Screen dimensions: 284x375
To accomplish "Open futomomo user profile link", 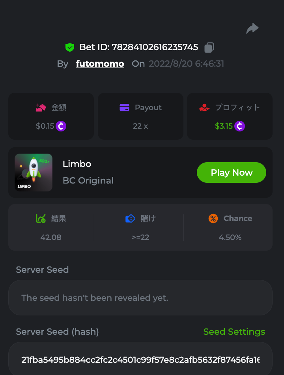I will (x=100, y=64).
